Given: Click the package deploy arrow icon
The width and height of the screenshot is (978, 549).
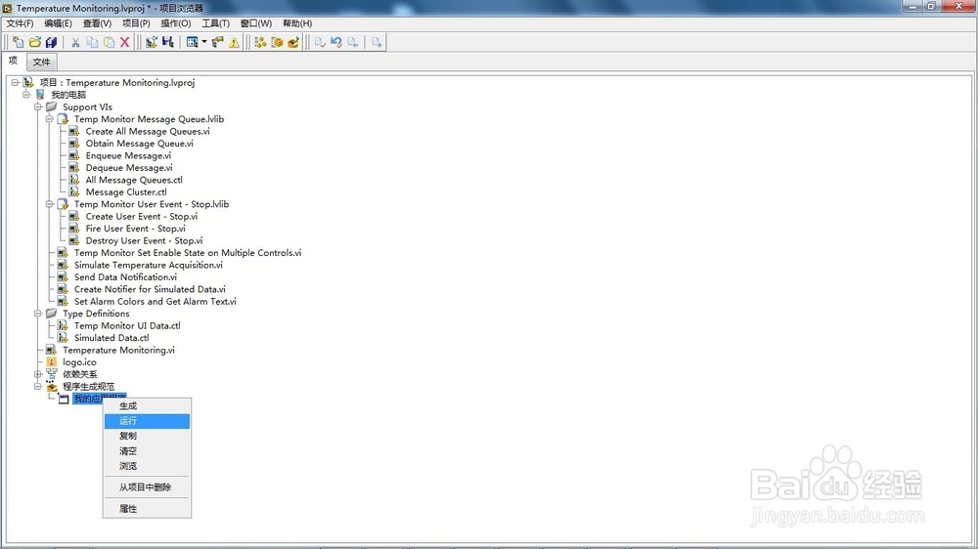Looking at the screenshot, I should pos(293,42).
